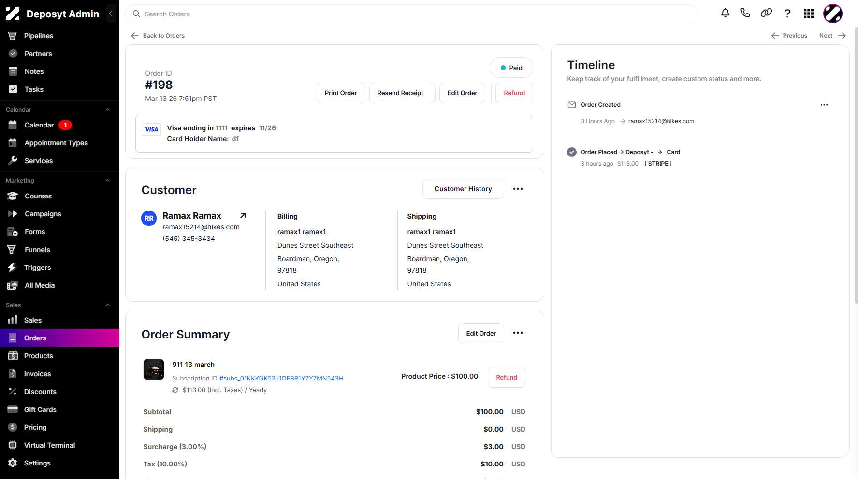Click the Print Order button
This screenshot has width=858, height=479.
click(341, 93)
